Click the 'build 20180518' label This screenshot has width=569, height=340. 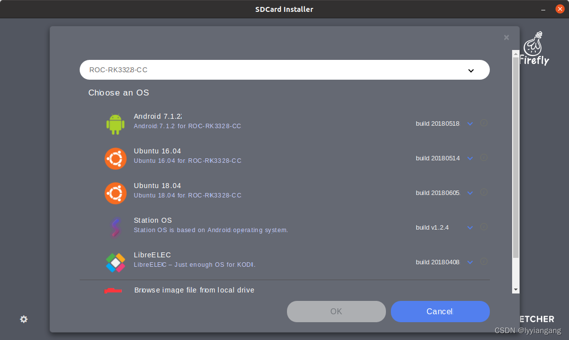tap(438, 124)
